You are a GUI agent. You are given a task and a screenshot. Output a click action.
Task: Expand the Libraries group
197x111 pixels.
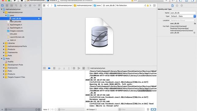[x=4, y=43]
